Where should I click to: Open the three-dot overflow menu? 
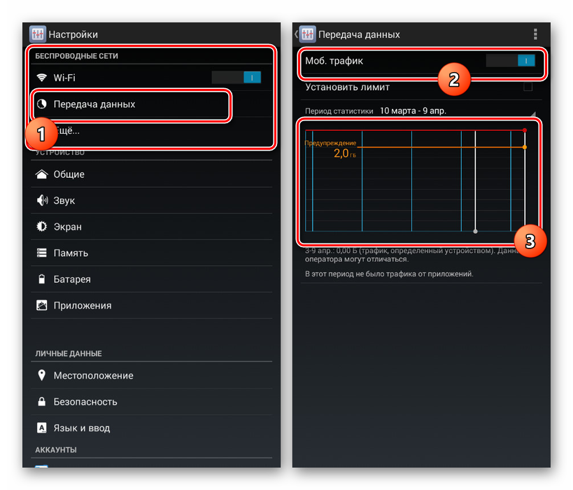(x=535, y=34)
